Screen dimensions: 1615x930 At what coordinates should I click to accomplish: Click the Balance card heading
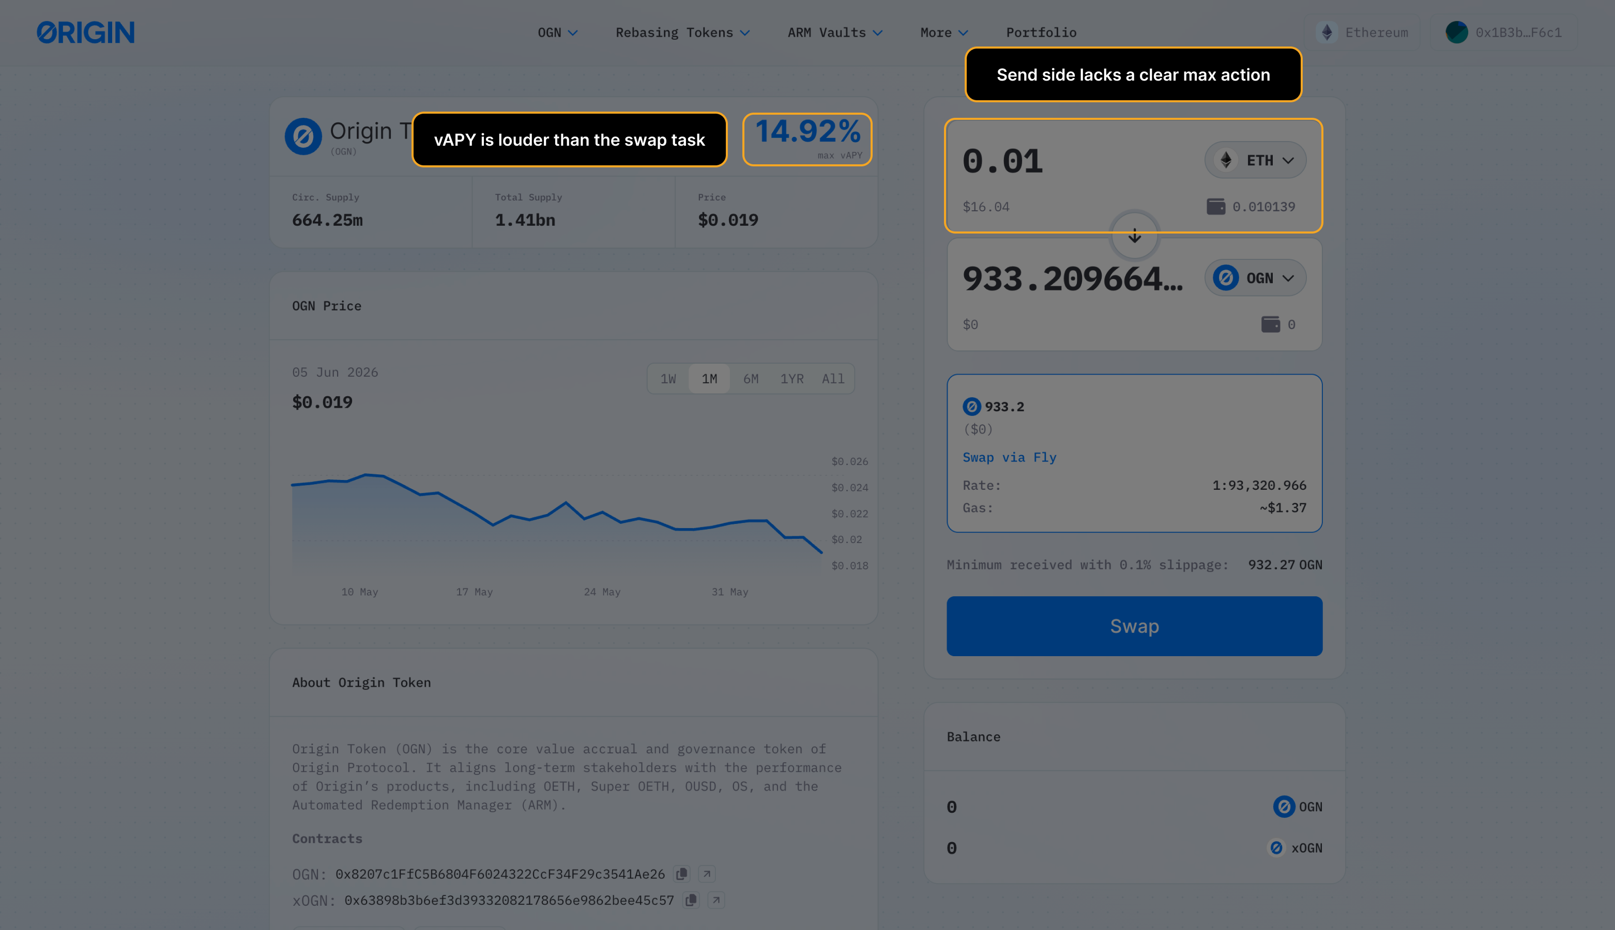click(x=973, y=736)
